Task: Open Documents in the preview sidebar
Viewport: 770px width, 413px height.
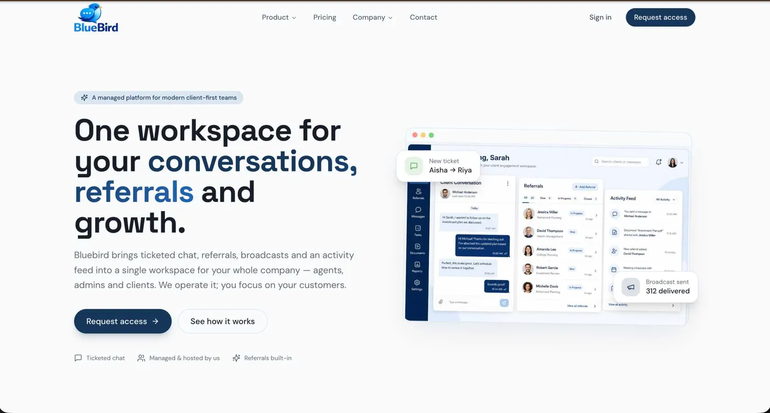Action: pyautogui.click(x=417, y=249)
